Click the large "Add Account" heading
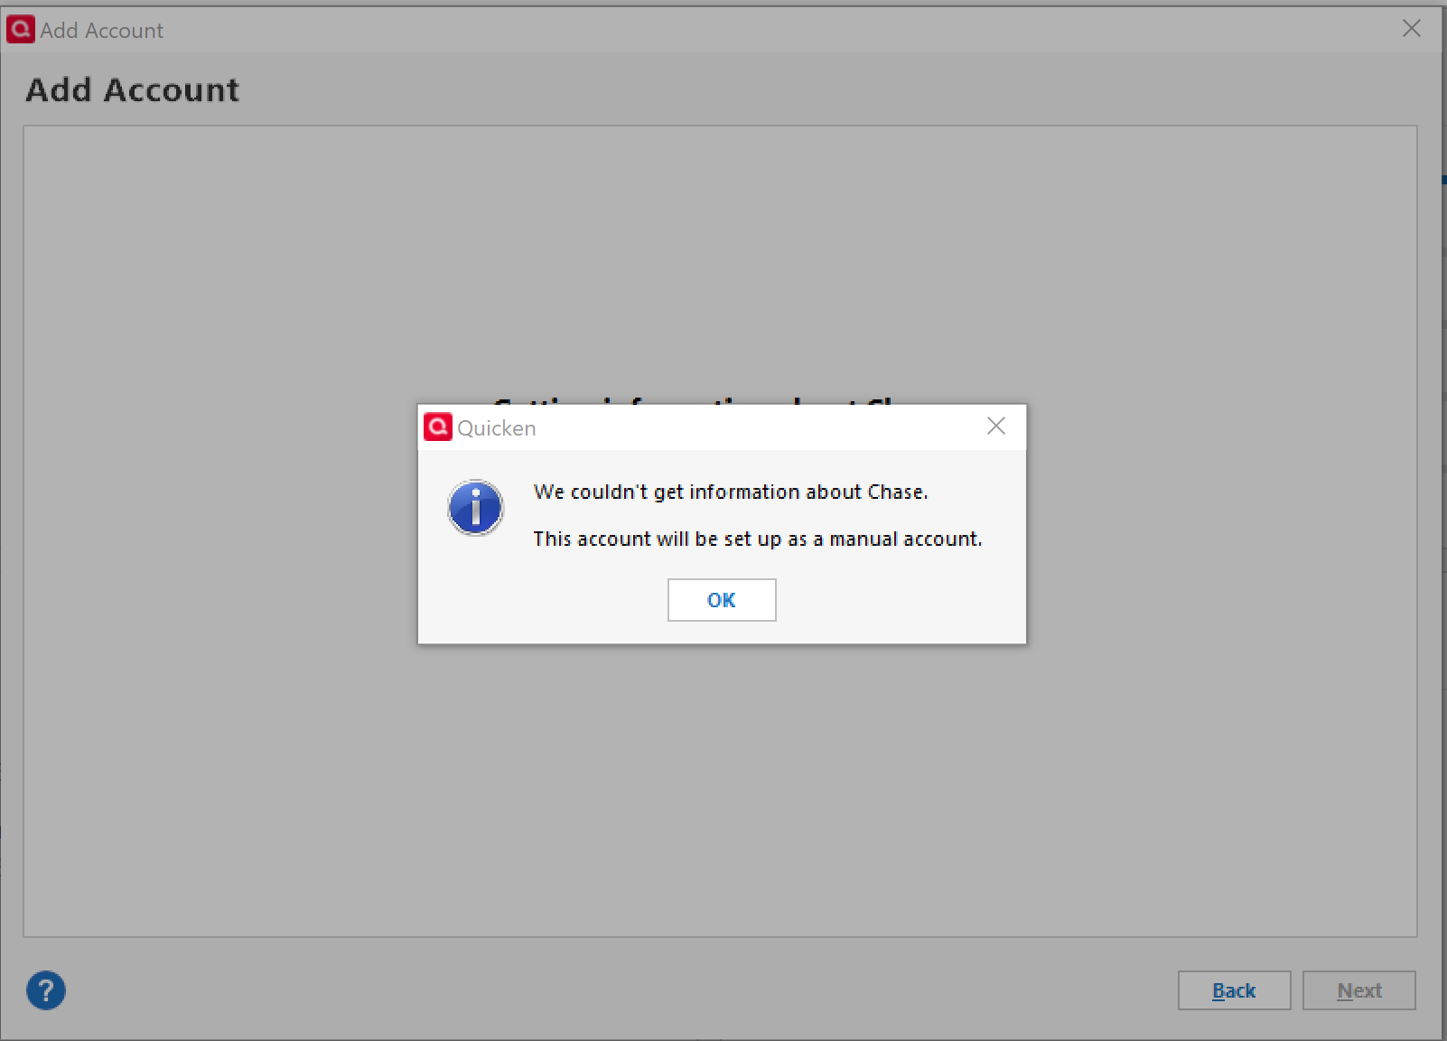The height and width of the screenshot is (1041, 1447). tap(133, 89)
